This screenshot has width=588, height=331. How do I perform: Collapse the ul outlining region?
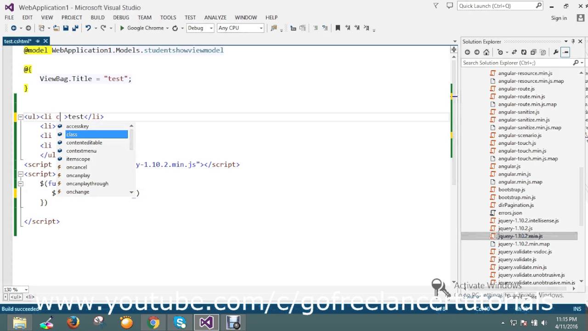click(x=20, y=117)
